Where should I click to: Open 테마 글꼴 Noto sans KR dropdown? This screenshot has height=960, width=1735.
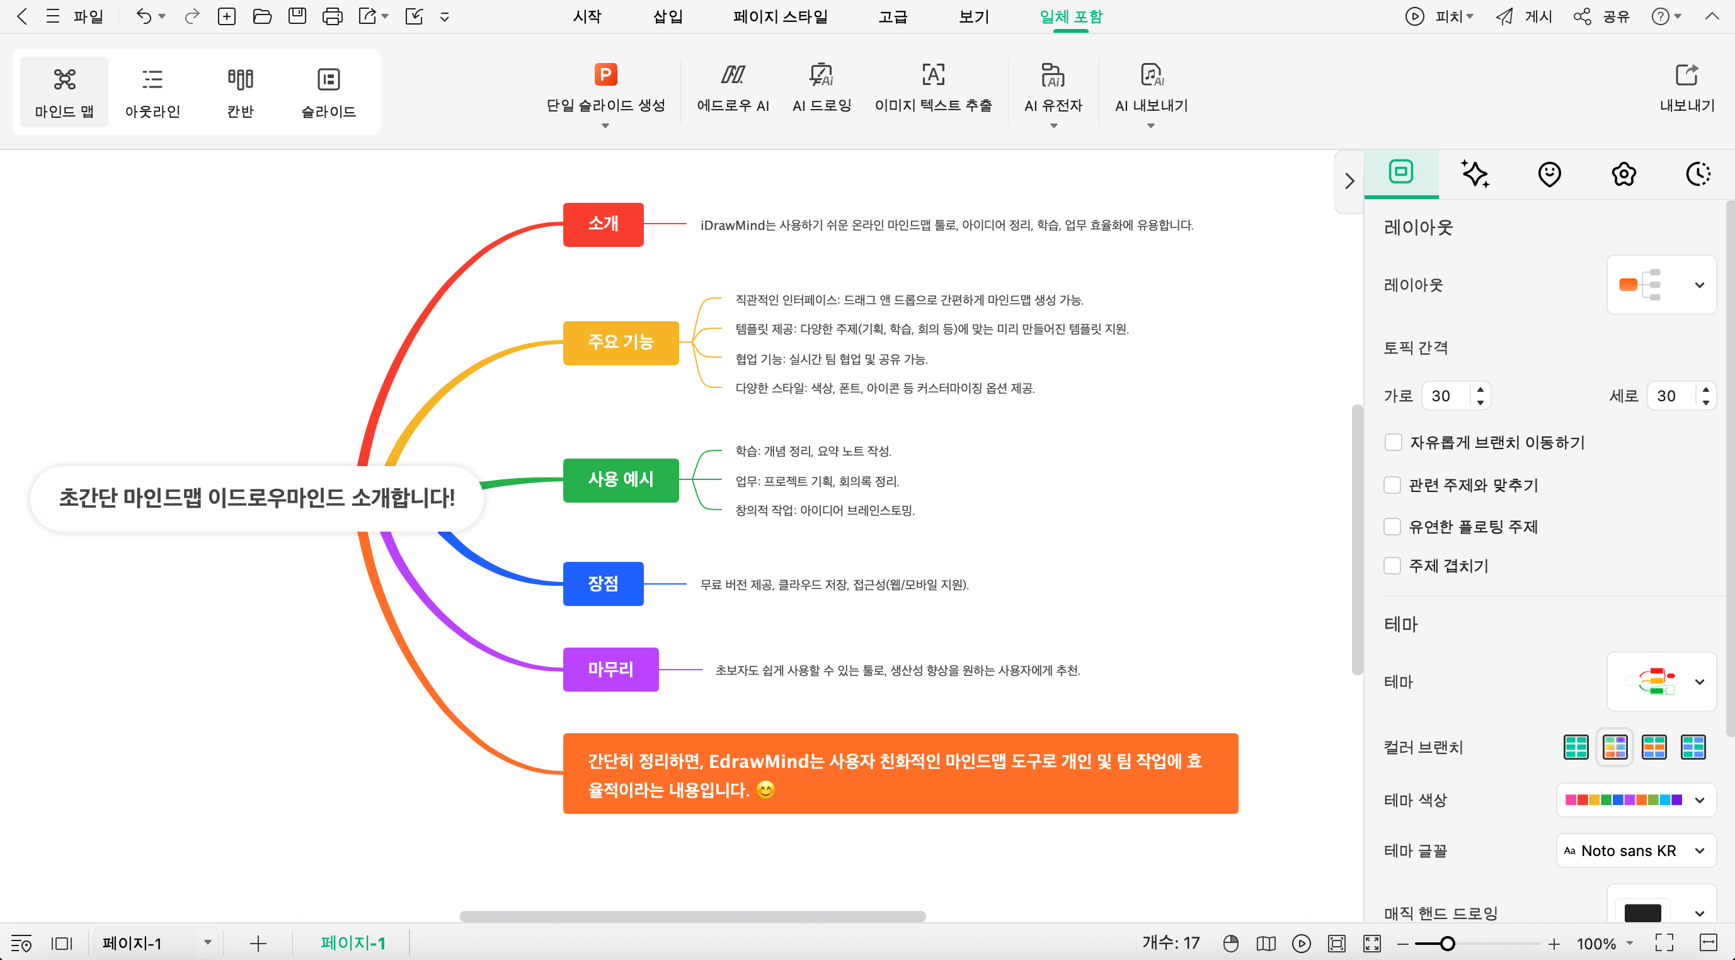(1635, 850)
